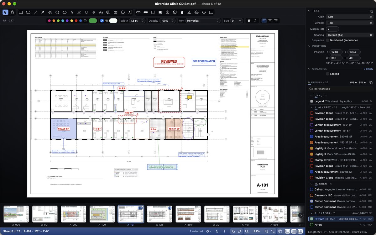This screenshot has width=376, height=235.
Task: Select the comment note tool
Action: [x=108, y=12]
